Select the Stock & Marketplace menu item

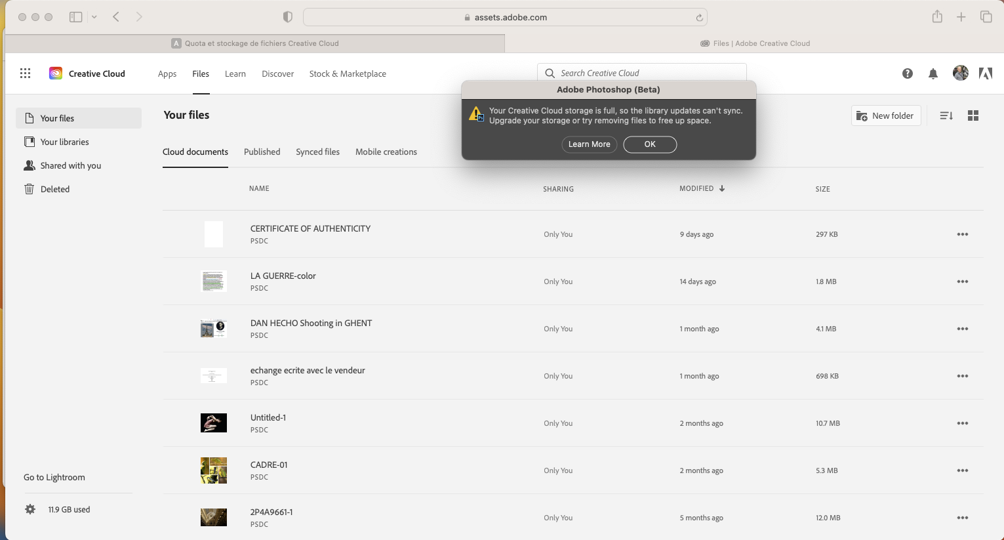pos(348,73)
